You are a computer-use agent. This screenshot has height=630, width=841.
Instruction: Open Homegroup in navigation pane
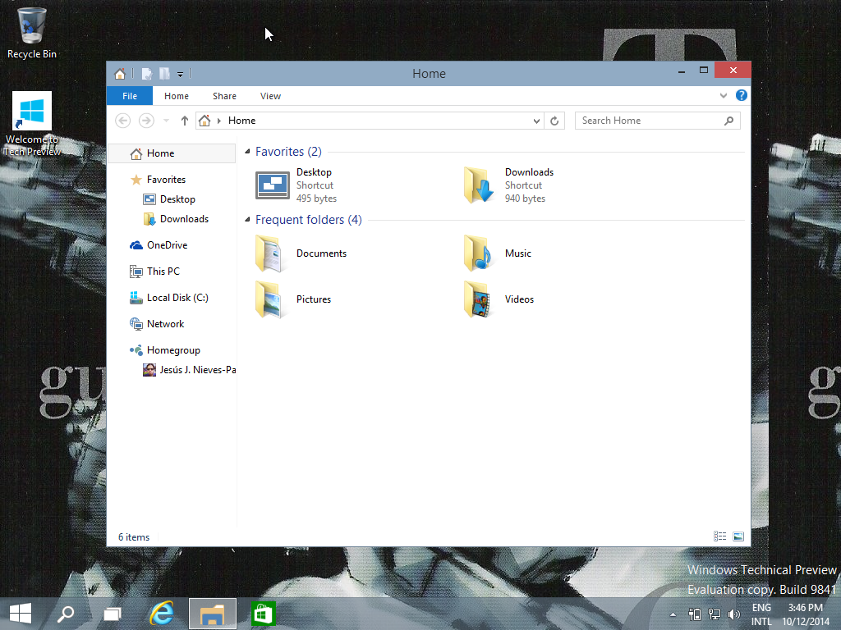172,350
